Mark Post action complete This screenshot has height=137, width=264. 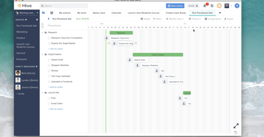tap(49, 98)
